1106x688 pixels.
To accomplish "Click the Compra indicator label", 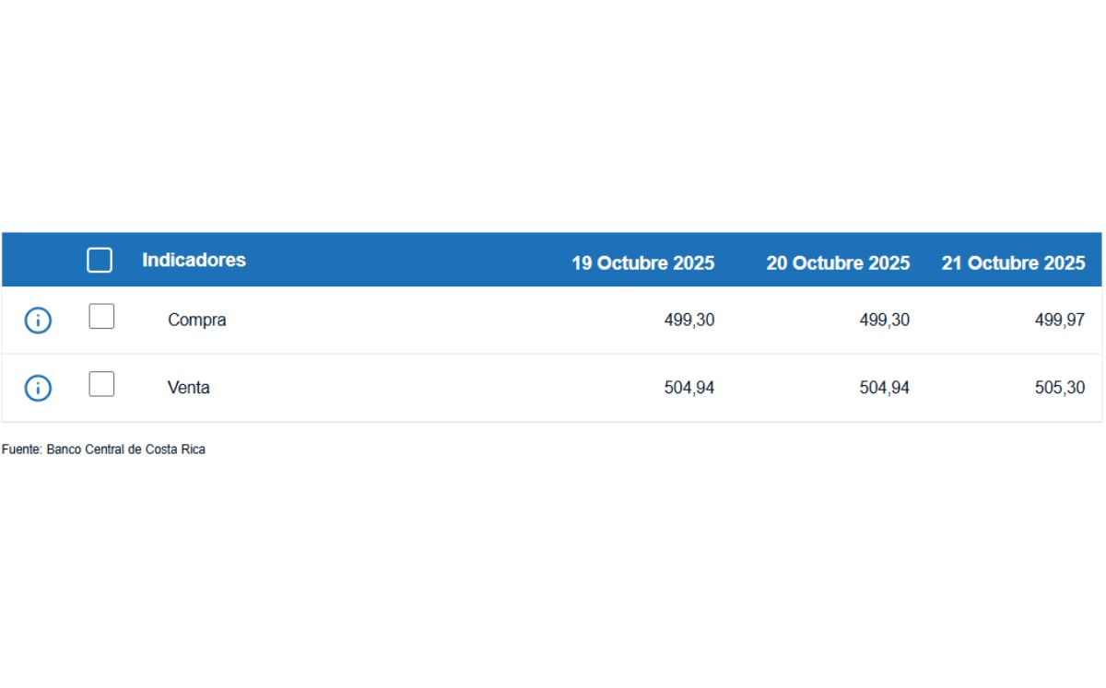I will pyautogui.click(x=196, y=321).
